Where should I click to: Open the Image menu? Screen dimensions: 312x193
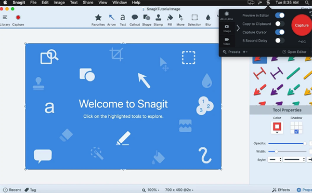(x=59, y=3)
